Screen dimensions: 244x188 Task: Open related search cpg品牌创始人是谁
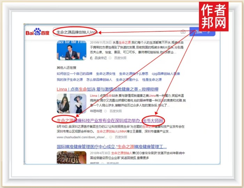(166, 74)
